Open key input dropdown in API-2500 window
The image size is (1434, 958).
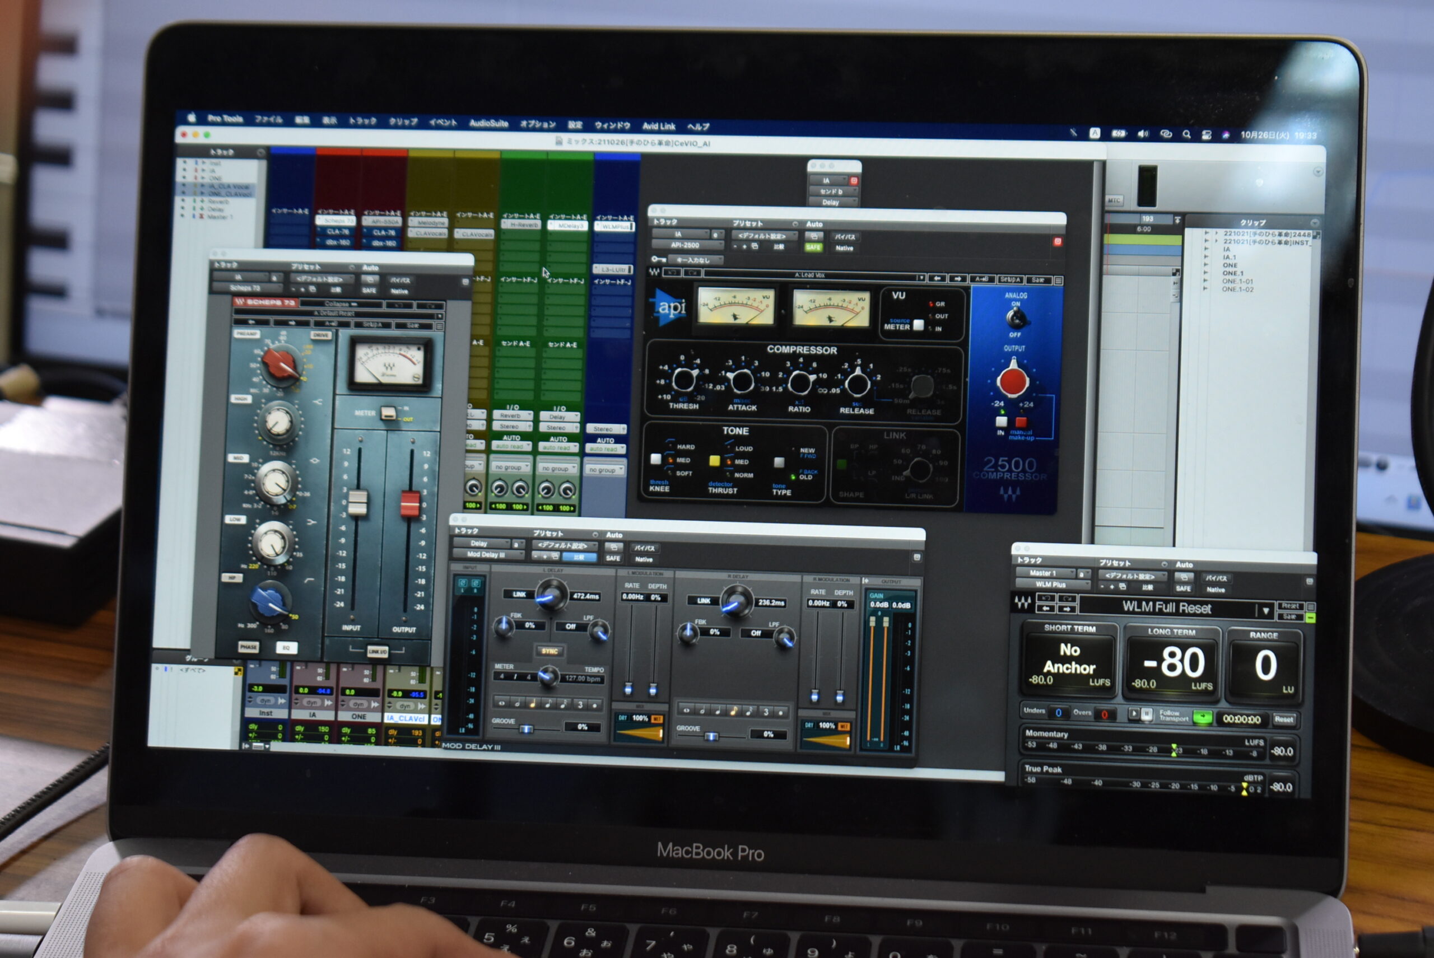click(696, 260)
